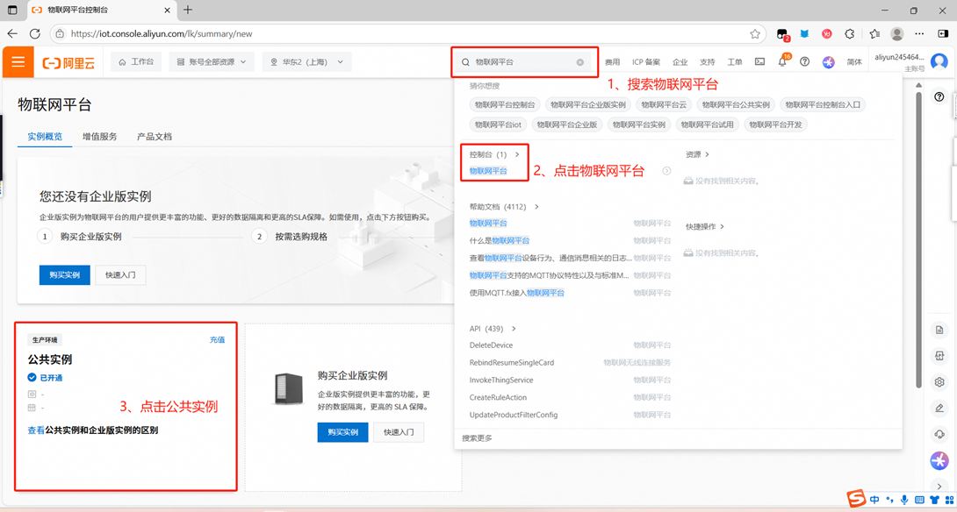Open the 费用 menu
The image size is (957, 512).
coord(612,62)
